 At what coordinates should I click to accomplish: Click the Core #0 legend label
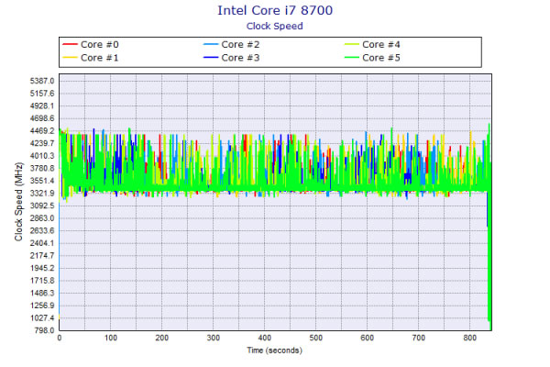coord(100,45)
